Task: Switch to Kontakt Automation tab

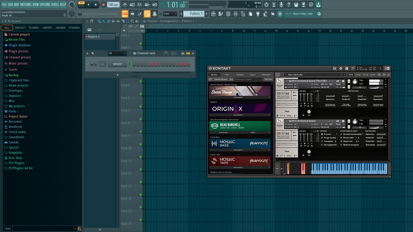Action: pos(266,75)
